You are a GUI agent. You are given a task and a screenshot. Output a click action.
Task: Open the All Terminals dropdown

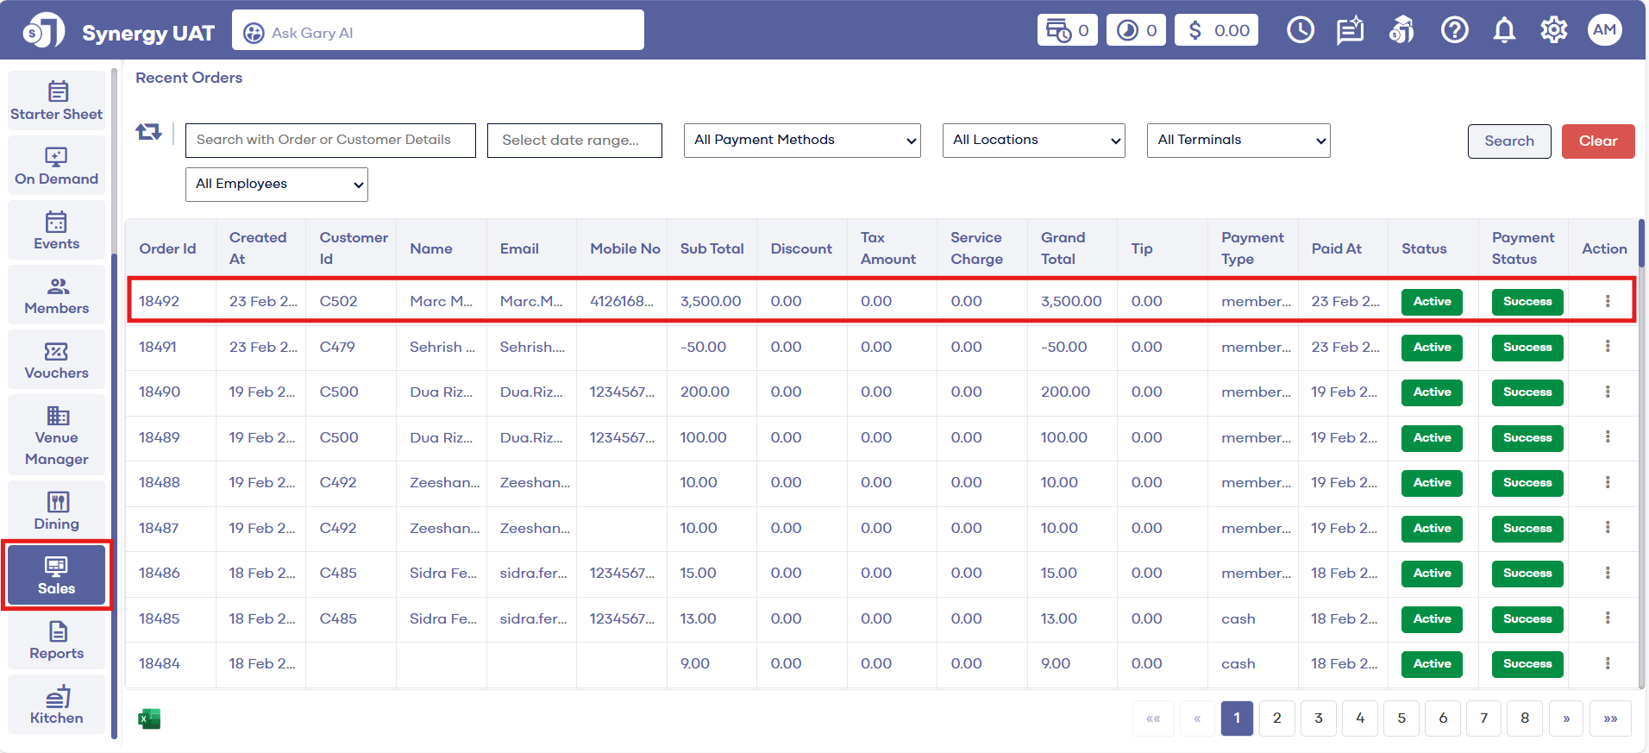coord(1238,141)
